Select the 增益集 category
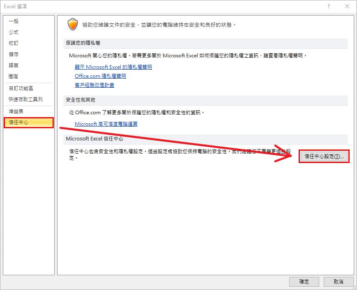Image resolution: width=357 pixels, height=290 pixels. coord(29,111)
